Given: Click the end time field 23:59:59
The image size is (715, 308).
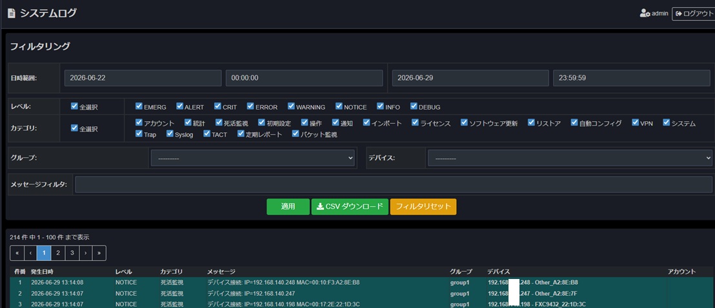Looking at the screenshot, I should tap(632, 78).
